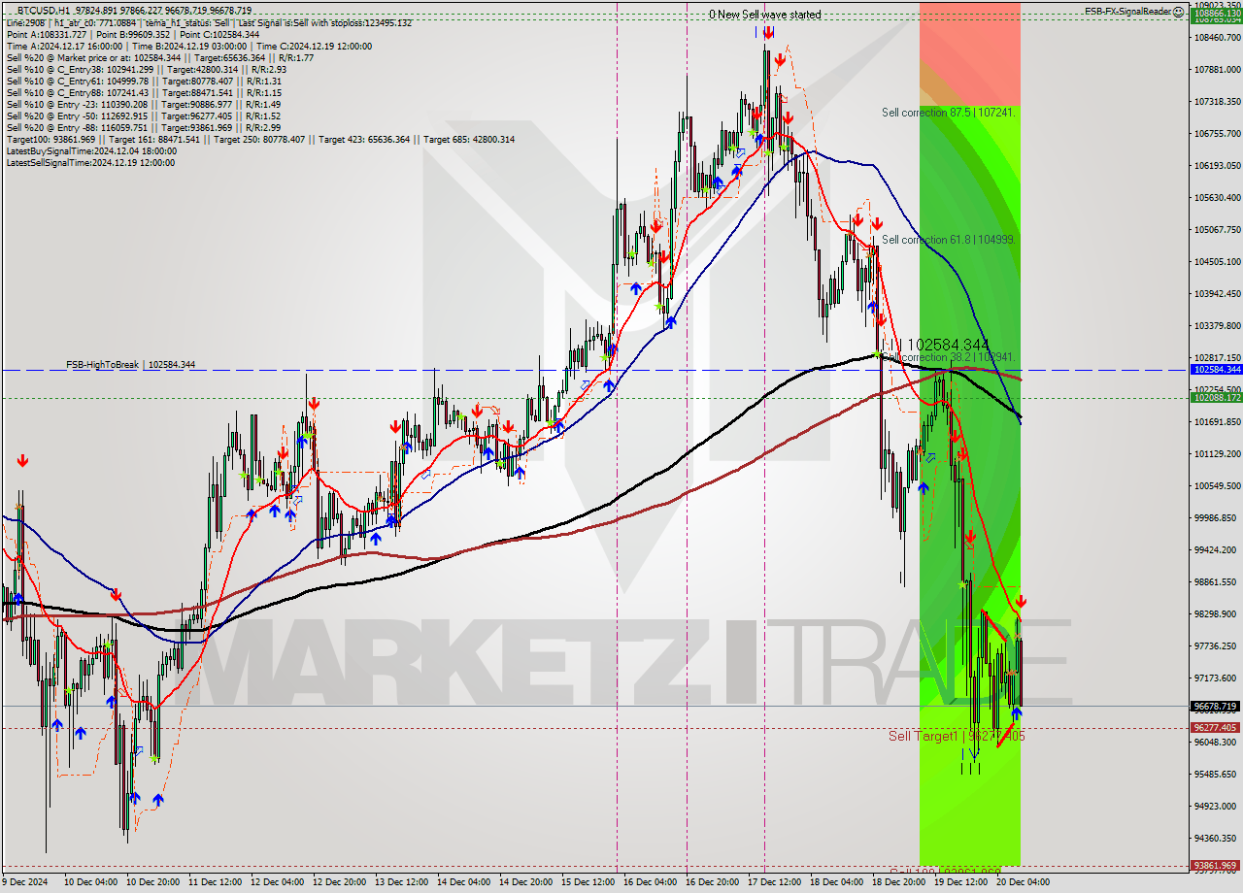Click the red 96277.405 price tag

pyautogui.click(x=1215, y=727)
